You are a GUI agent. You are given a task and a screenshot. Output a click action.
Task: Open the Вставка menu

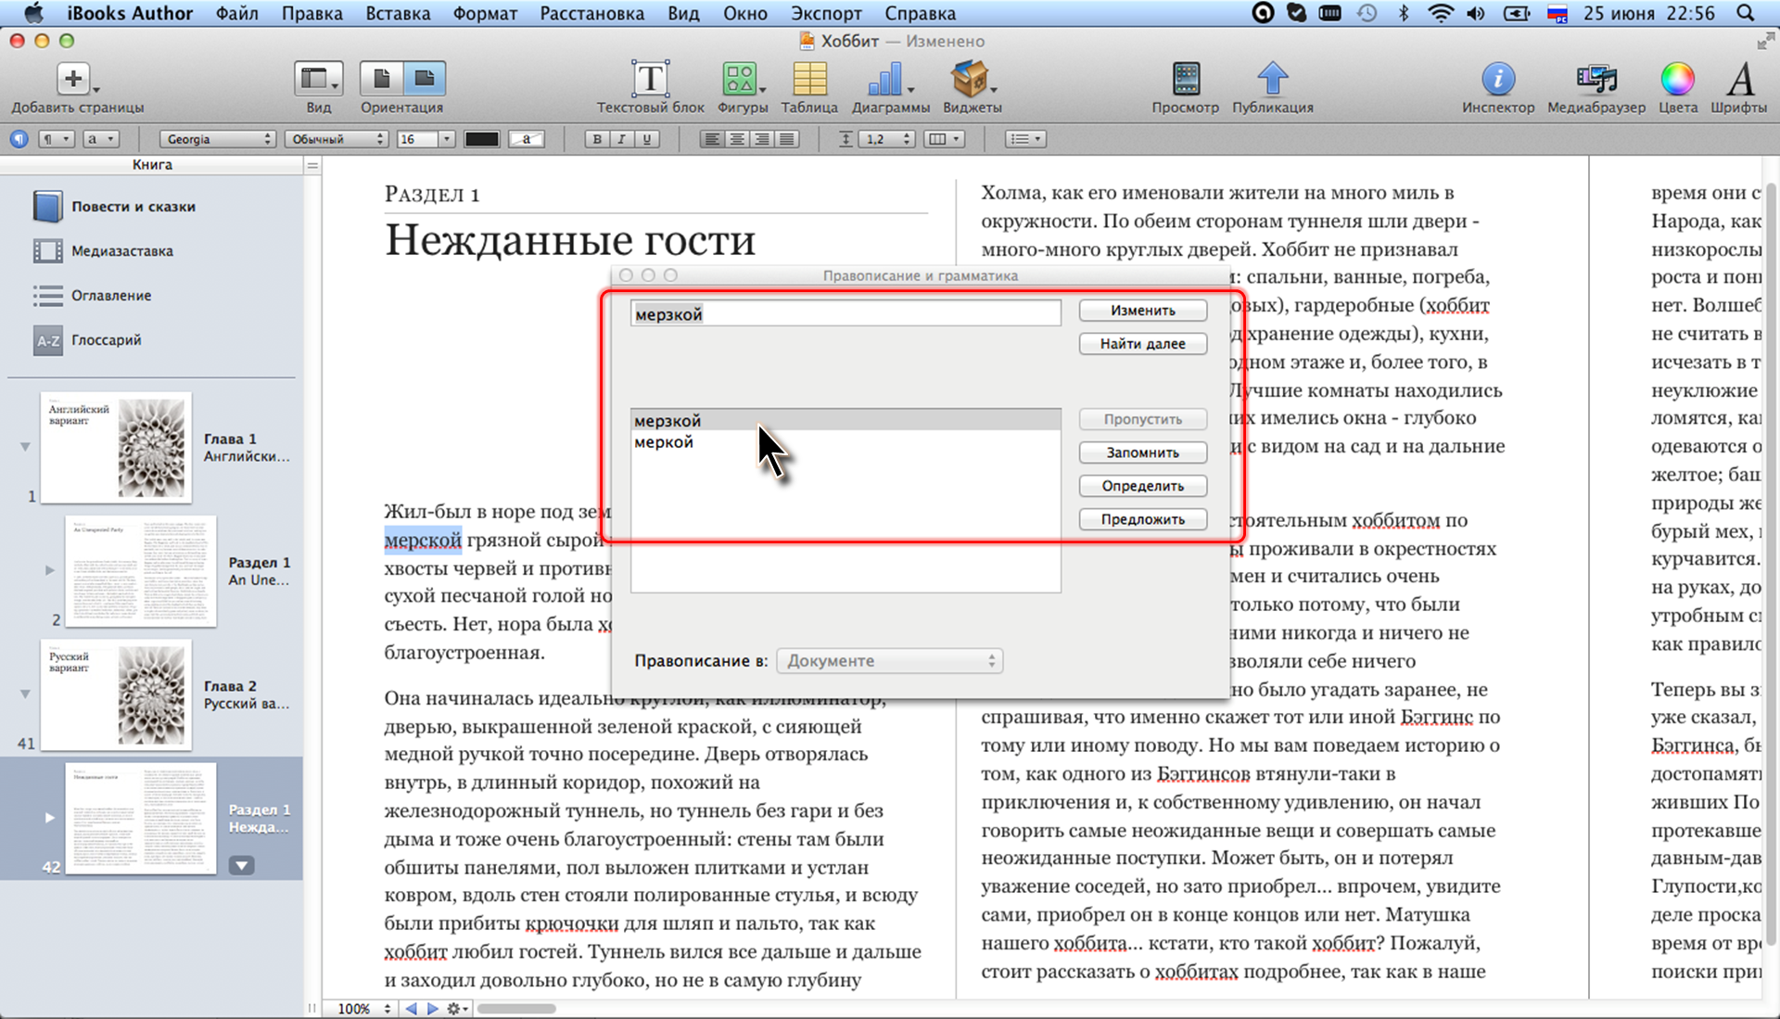(x=398, y=13)
